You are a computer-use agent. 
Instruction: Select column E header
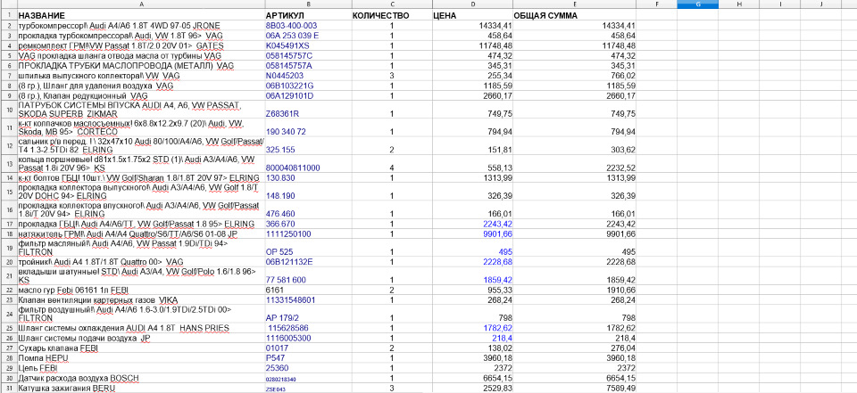(x=574, y=4)
